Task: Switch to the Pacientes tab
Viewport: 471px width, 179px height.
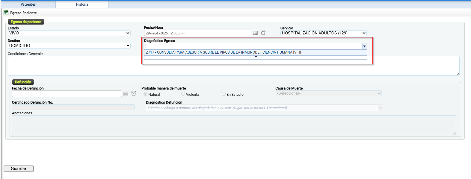Action: tap(28, 4)
